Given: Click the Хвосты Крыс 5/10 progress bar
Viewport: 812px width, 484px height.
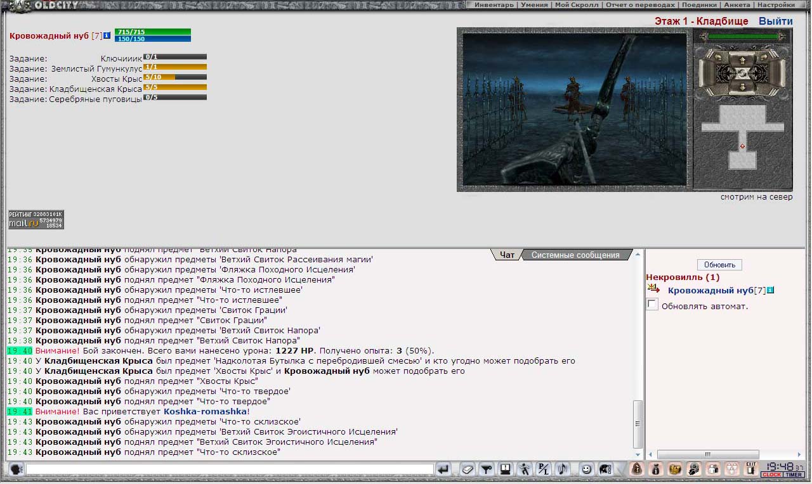Looking at the screenshot, I should coord(175,77).
